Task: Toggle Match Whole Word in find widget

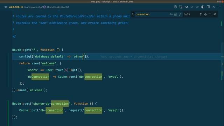Action: tap(175, 14)
